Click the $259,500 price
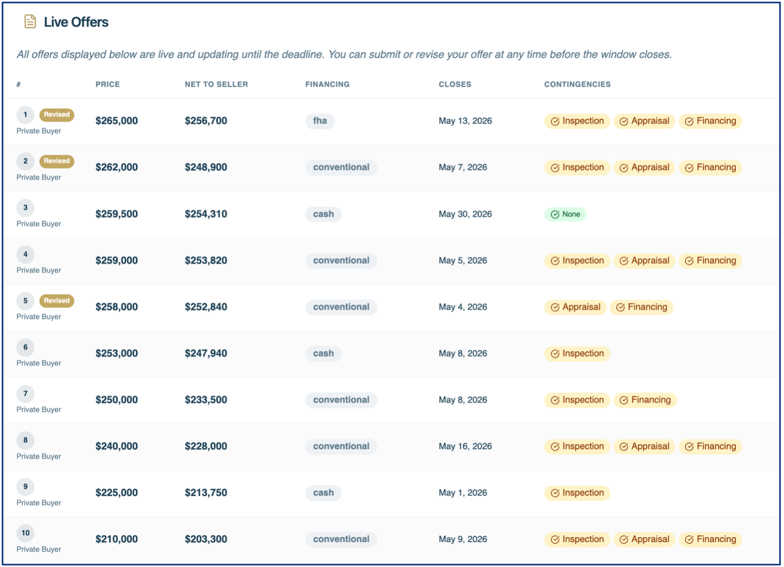784x567 pixels. [117, 214]
